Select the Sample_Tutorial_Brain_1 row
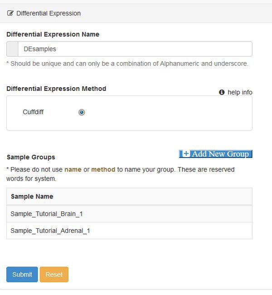Image resolution: width=272 pixels, height=295 pixels. 129,214
